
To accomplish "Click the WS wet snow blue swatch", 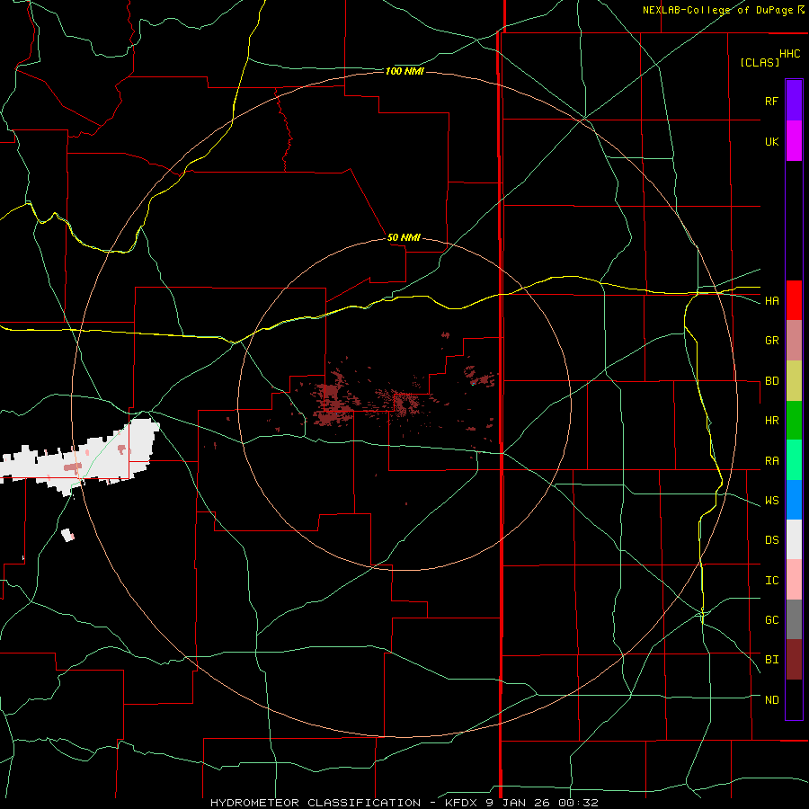I will [x=794, y=500].
